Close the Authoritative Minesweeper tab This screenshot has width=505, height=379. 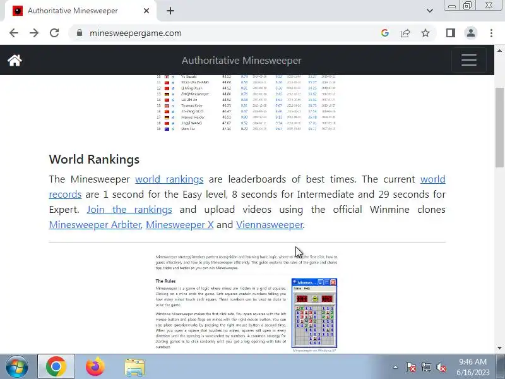[x=146, y=11]
